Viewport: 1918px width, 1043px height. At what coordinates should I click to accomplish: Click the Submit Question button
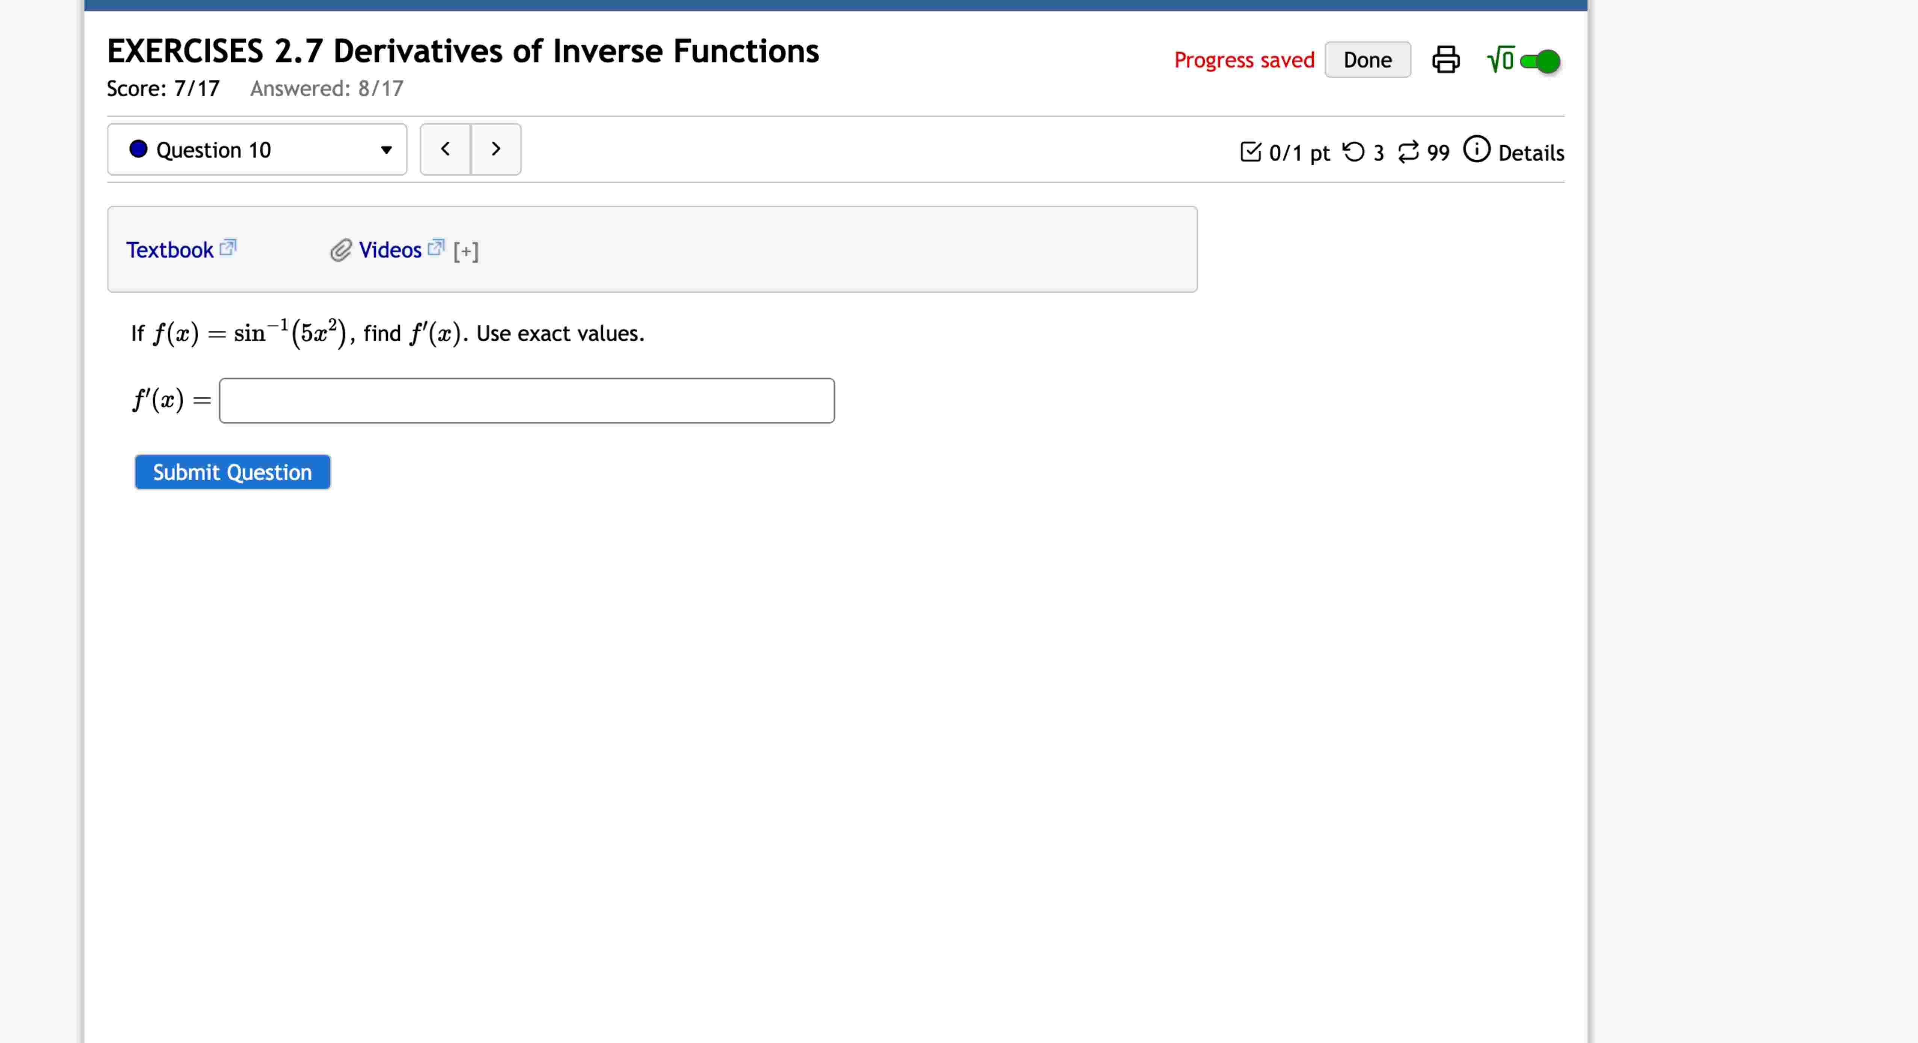coord(231,472)
